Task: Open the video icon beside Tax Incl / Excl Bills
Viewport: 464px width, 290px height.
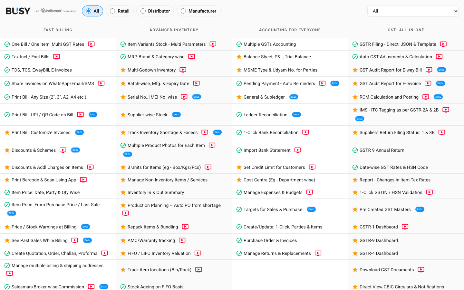Action: (57, 57)
